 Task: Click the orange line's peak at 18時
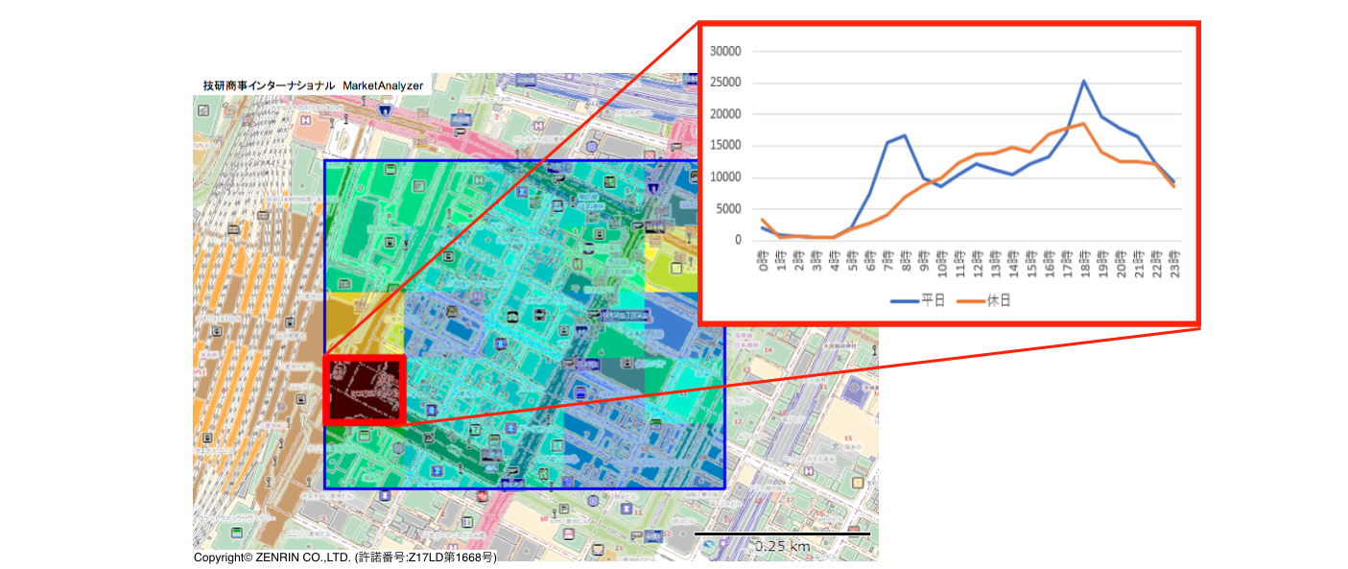(1083, 124)
